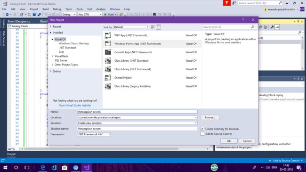Expand the Visual Basic tree node
The width and height of the screenshot is (306, 172).
(x=52, y=56)
